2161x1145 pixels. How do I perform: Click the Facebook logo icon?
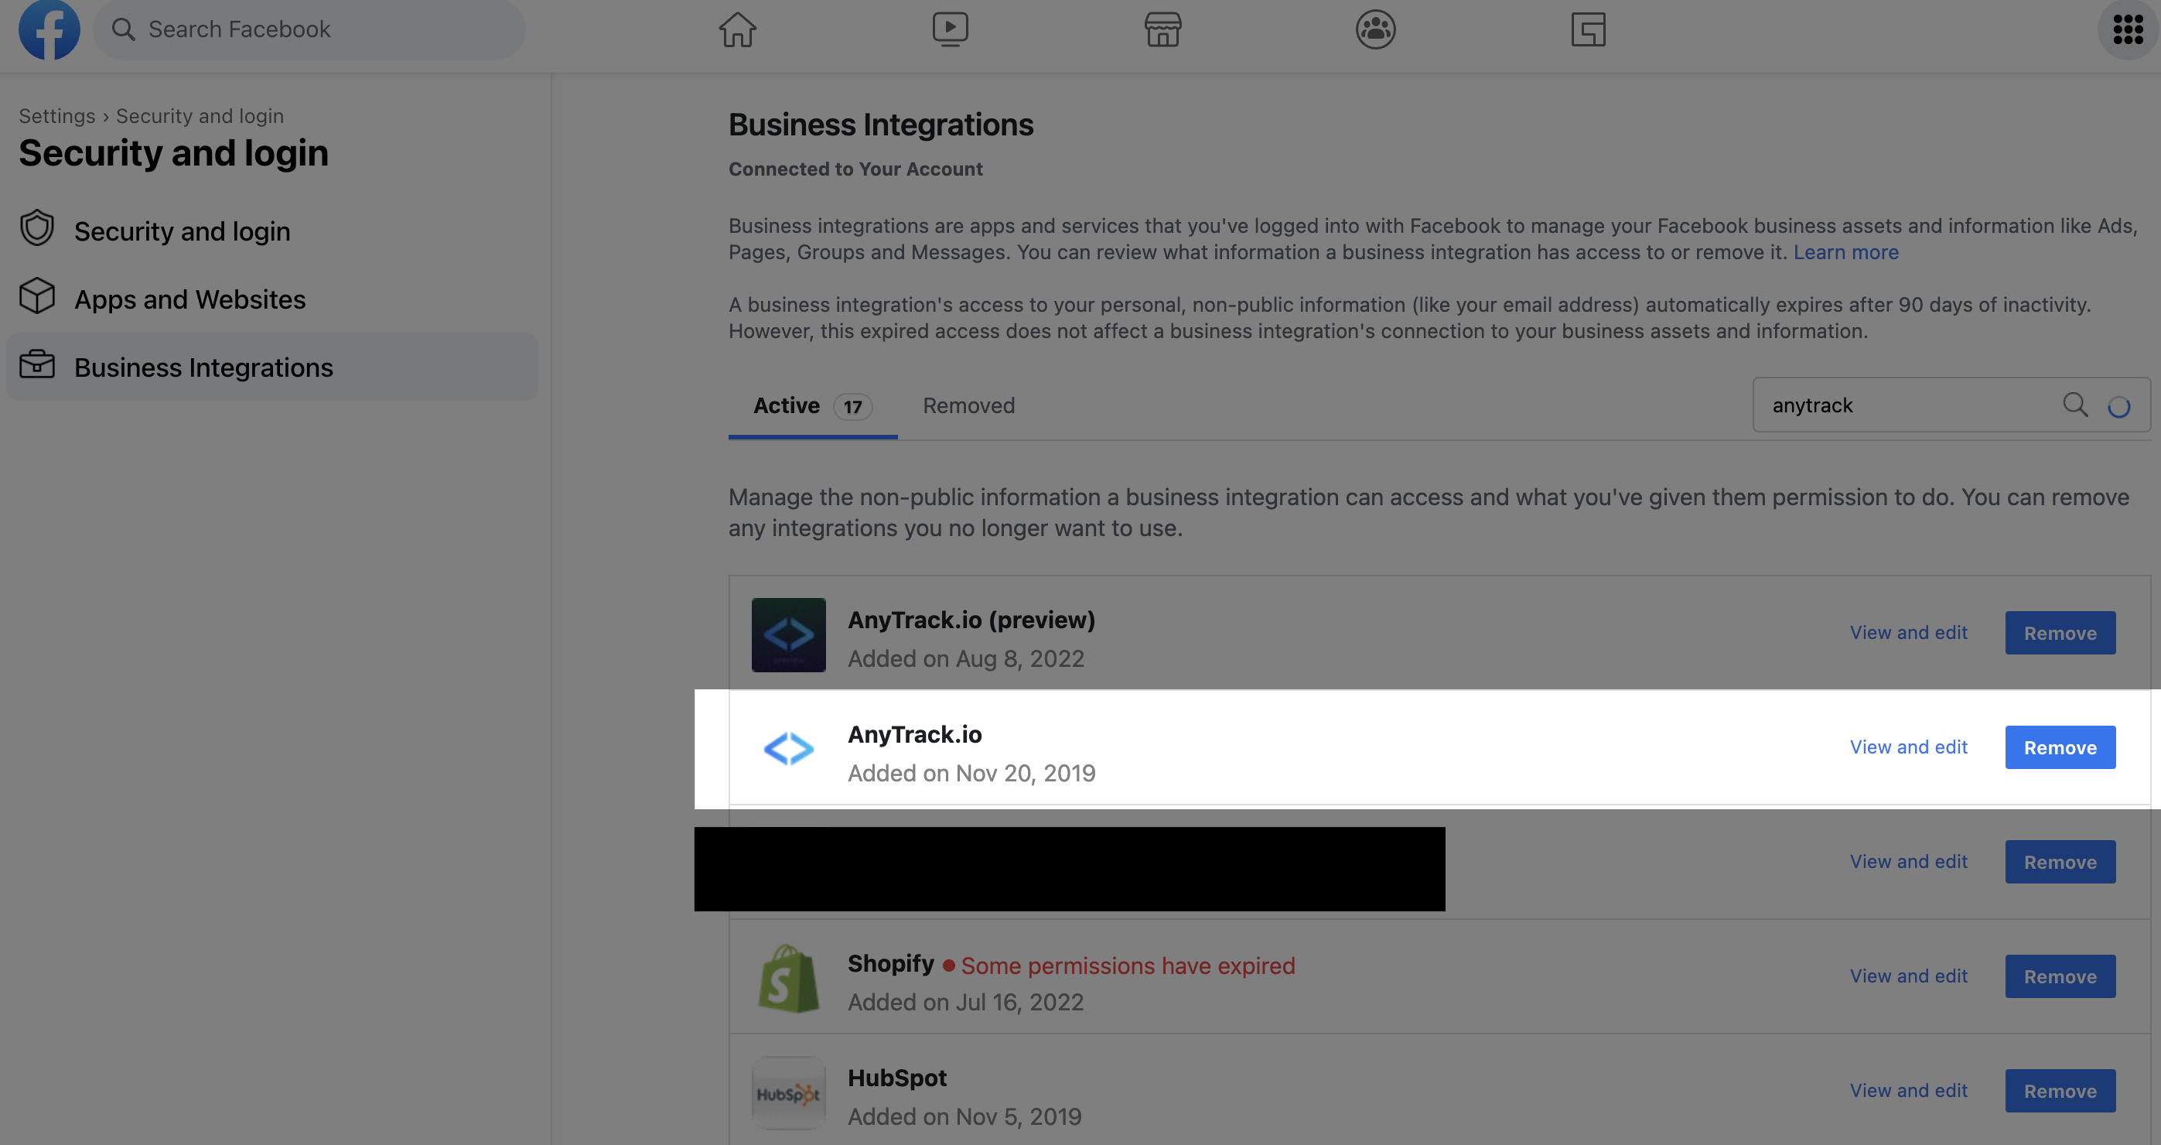(50, 29)
